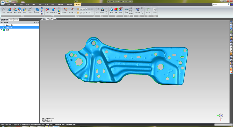The width and height of the screenshot is (233, 127).
Task: Open the 模型管理器 panel options dropdown arrow
Action: point(34,23)
